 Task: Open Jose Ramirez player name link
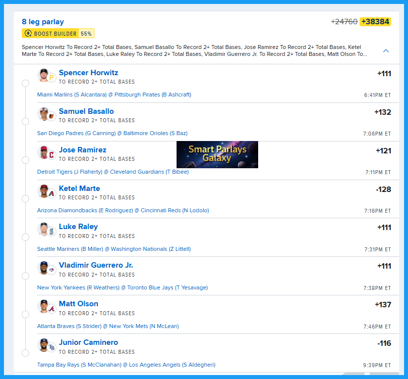point(83,150)
